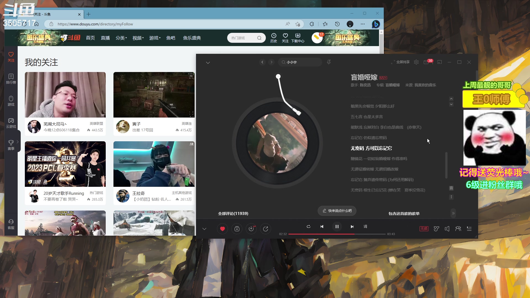
Task: Pause the playing song
Action: (337, 227)
